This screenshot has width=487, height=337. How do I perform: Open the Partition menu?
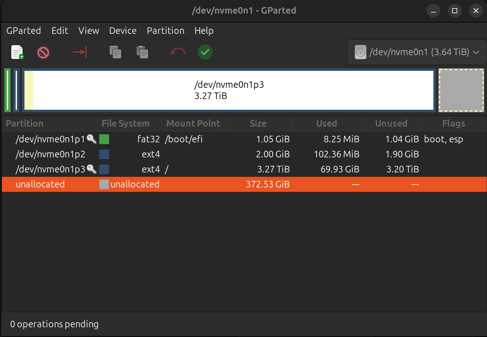tap(166, 31)
